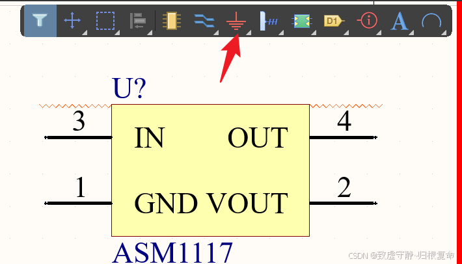Place a GND power port symbol
The height and width of the screenshot is (264, 462).
pyautogui.click(x=236, y=21)
